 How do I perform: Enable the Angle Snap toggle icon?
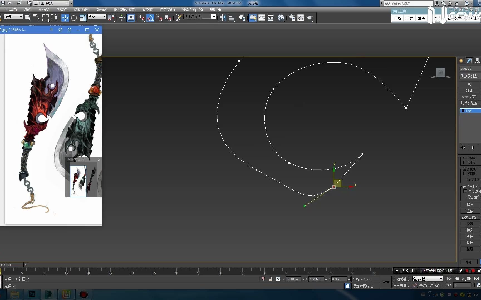coord(150,17)
